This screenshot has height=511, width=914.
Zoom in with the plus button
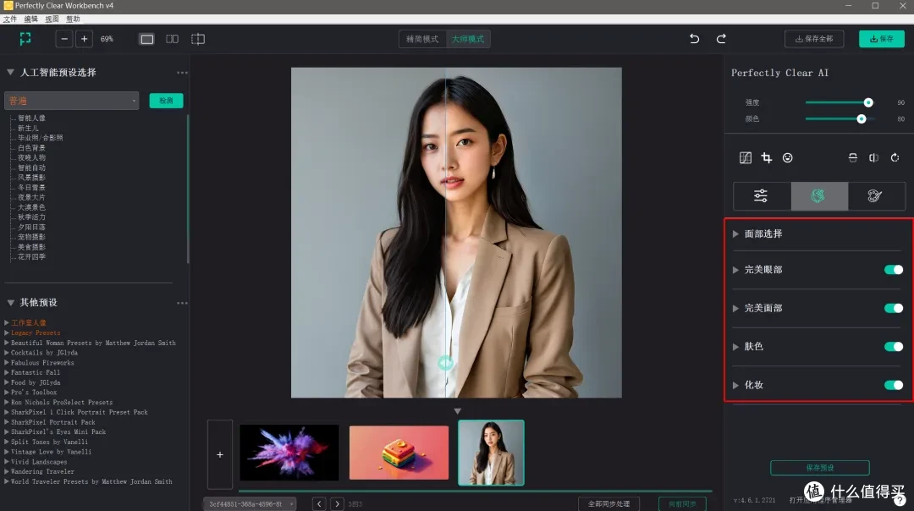tap(84, 39)
